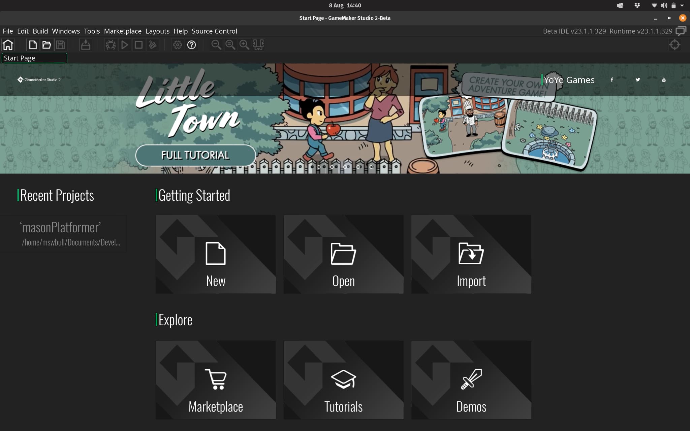Select the Start Page tab
The image size is (690, 431).
point(34,58)
